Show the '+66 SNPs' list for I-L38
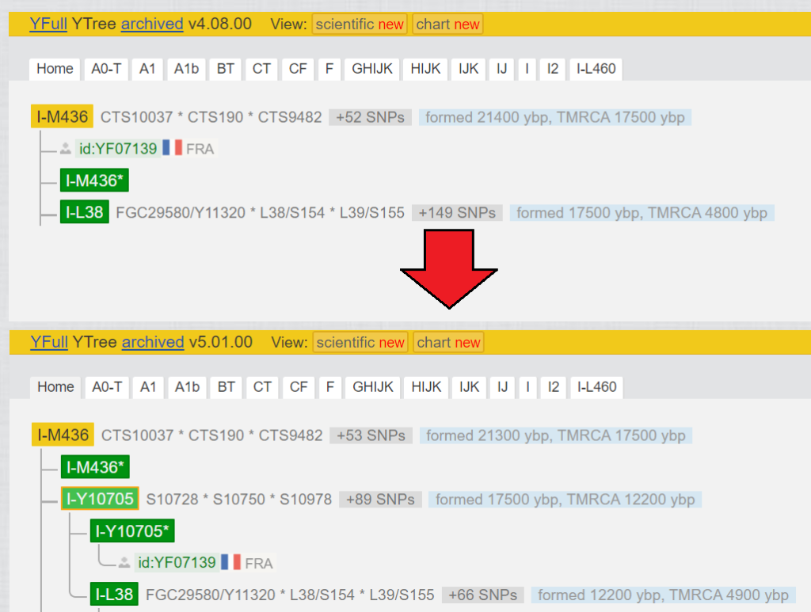Viewport: 811px width, 612px height. (483, 595)
